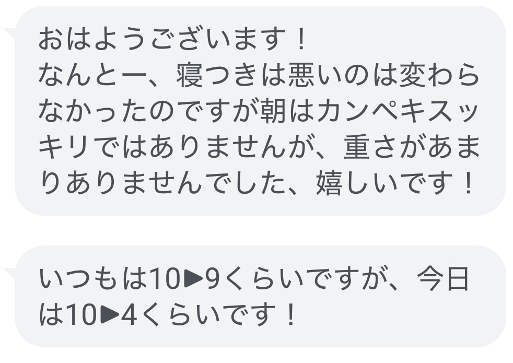Click the word 重さ in the first bubble
513x363 pixels.
click(x=371, y=147)
